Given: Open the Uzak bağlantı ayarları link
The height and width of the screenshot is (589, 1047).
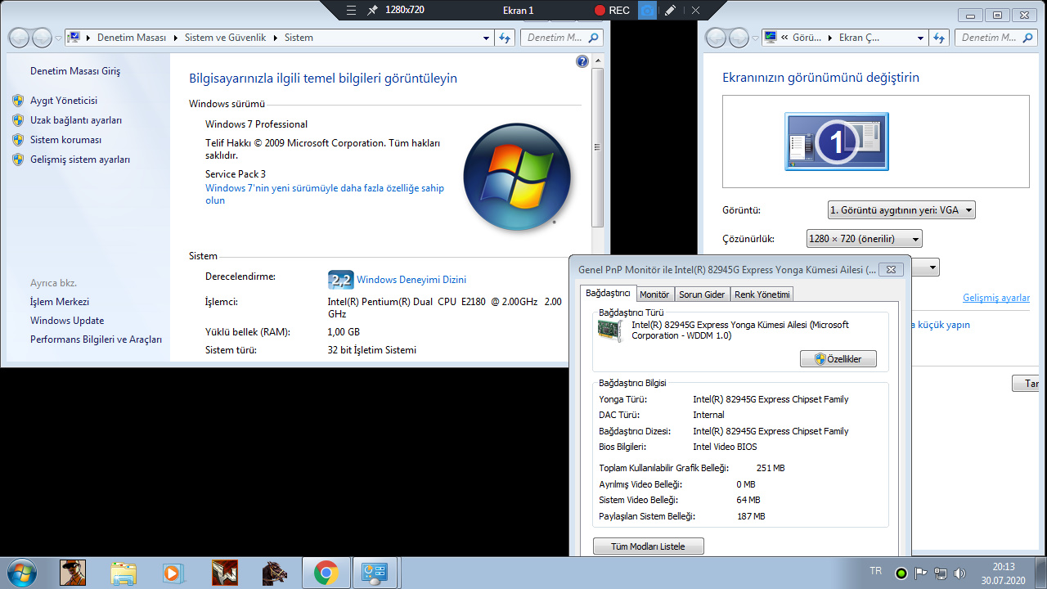Looking at the screenshot, I should tap(76, 120).
